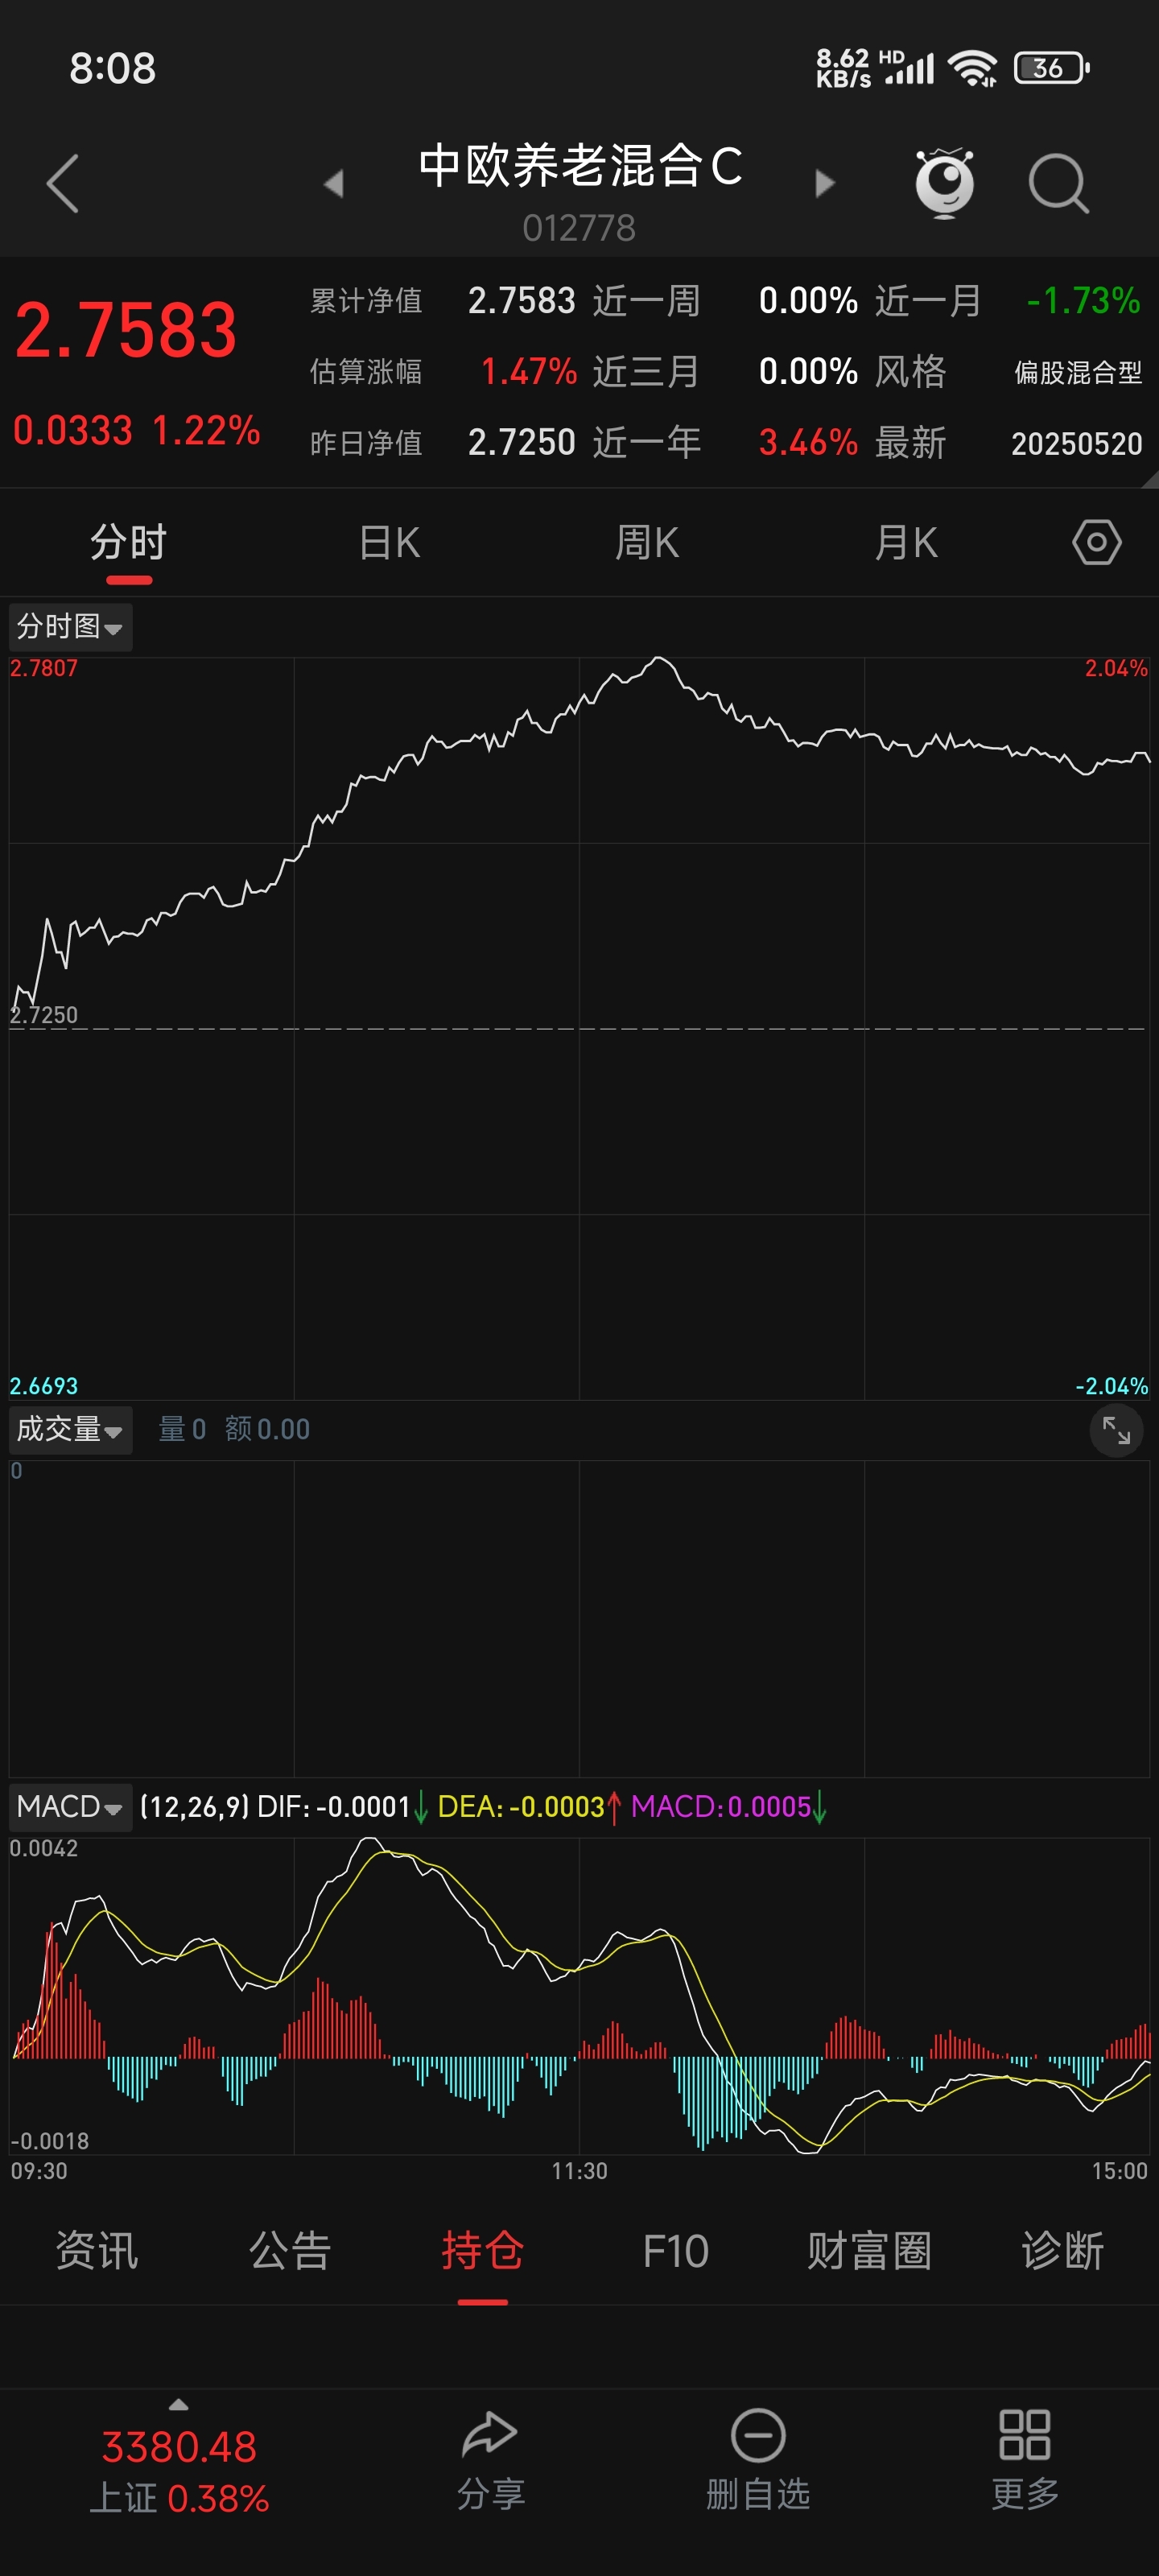Tap the share arrow icon

(490, 2435)
